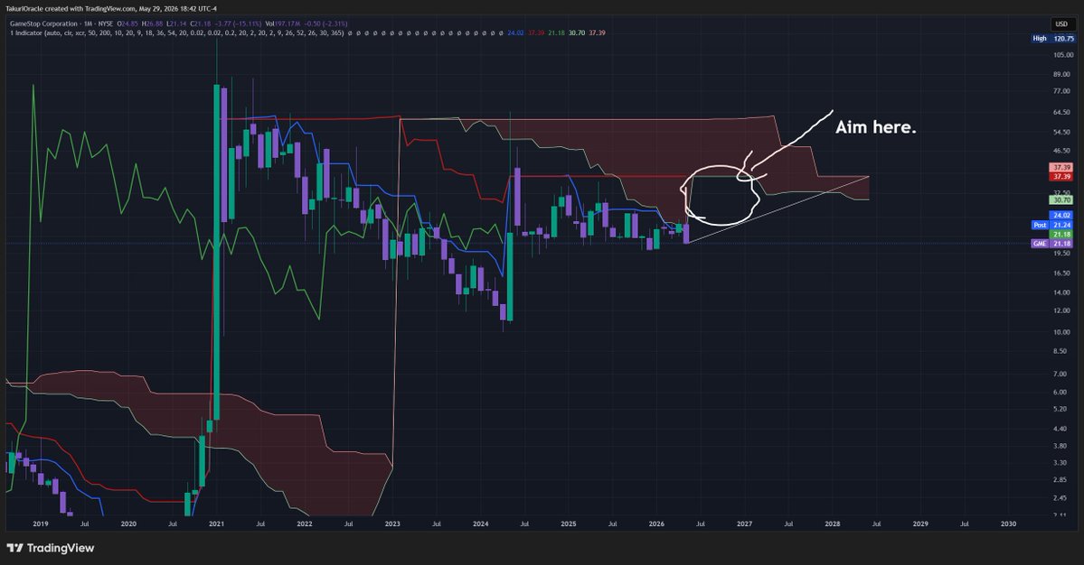The width and height of the screenshot is (1084, 565).
Task: Click 8.50 on the price scale
Action: pos(1060,351)
